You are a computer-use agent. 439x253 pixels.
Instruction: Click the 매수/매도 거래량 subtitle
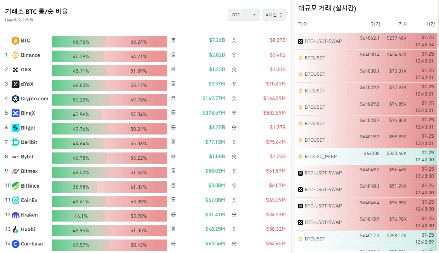(x=19, y=20)
